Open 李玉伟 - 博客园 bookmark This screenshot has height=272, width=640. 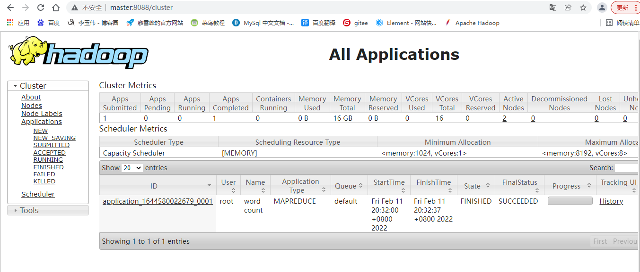(x=93, y=23)
